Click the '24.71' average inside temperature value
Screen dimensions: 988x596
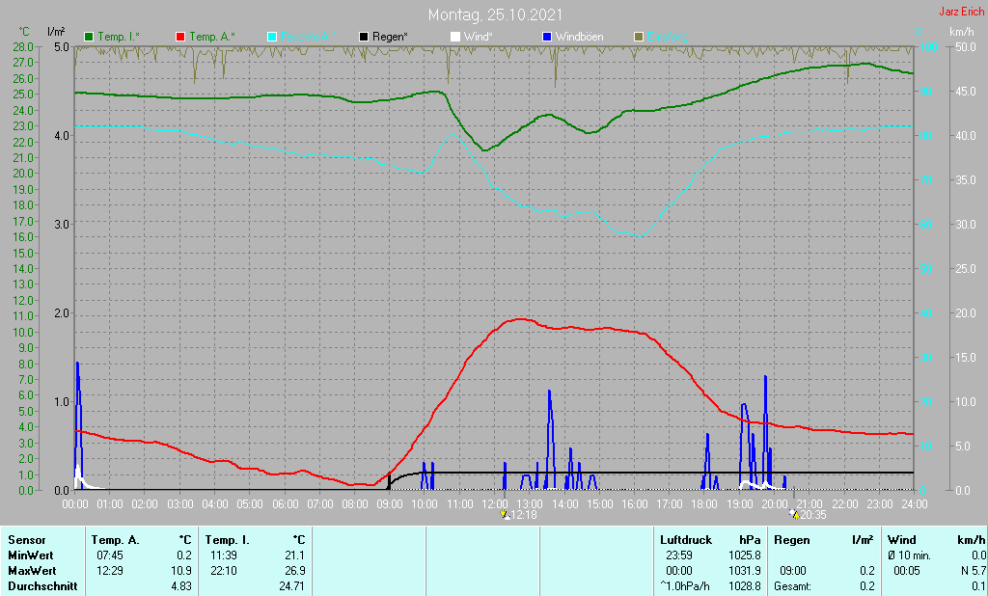coord(291,586)
